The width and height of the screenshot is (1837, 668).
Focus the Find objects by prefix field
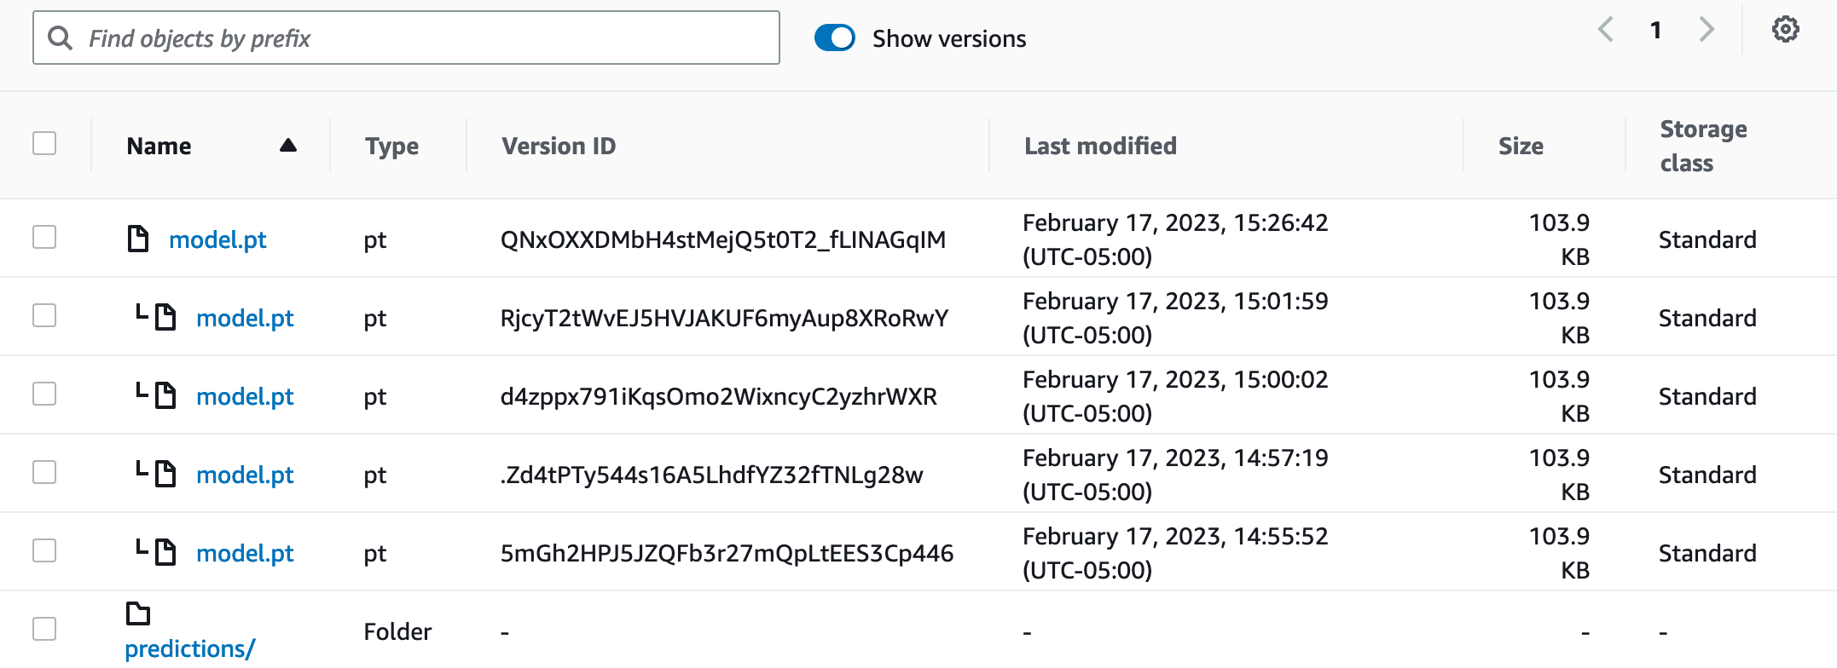pos(426,38)
